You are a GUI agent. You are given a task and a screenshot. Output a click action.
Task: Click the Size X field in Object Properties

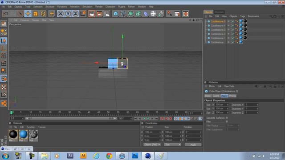point(222,105)
